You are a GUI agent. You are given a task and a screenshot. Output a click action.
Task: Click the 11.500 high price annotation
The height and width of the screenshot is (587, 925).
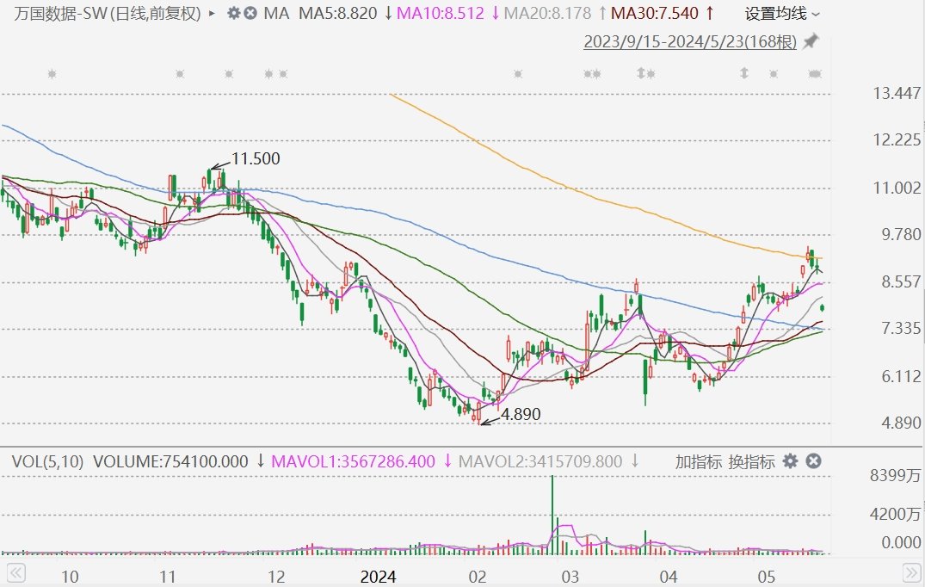[256, 158]
